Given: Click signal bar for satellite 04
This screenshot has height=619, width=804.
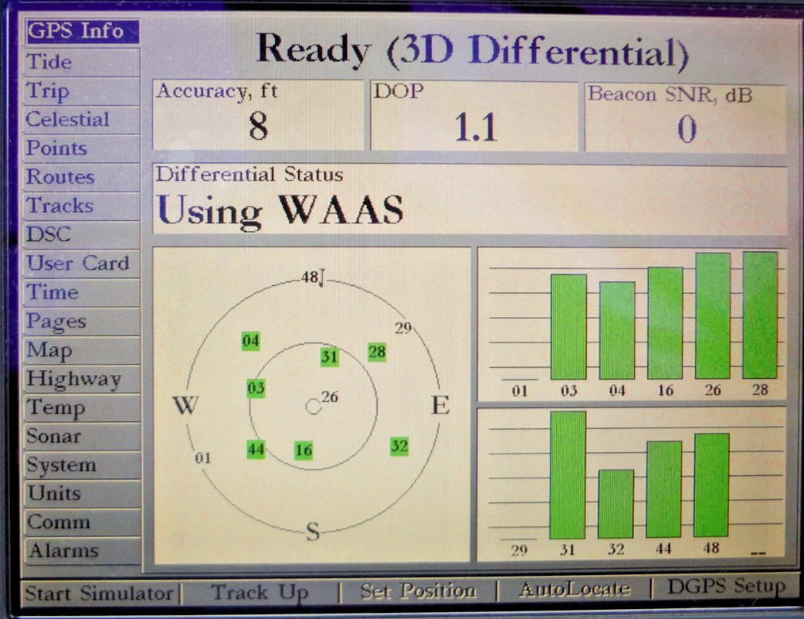Looking at the screenshot, I should pyautogui.click(x=617, y=331).
